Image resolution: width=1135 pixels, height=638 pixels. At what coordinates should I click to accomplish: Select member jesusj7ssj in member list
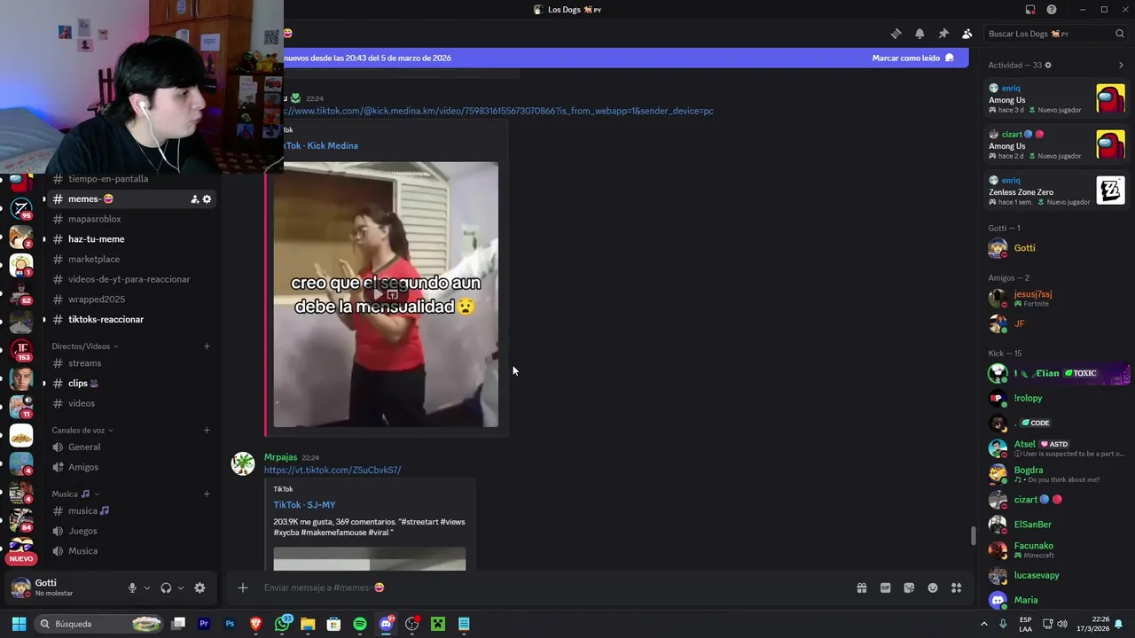tap(1056, 298)
